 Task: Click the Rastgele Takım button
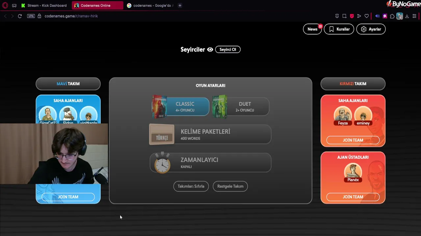coord(230,186)
